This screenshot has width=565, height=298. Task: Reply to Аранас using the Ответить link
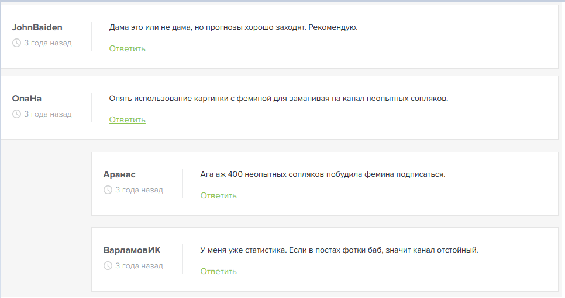click(x=218, y=195)
